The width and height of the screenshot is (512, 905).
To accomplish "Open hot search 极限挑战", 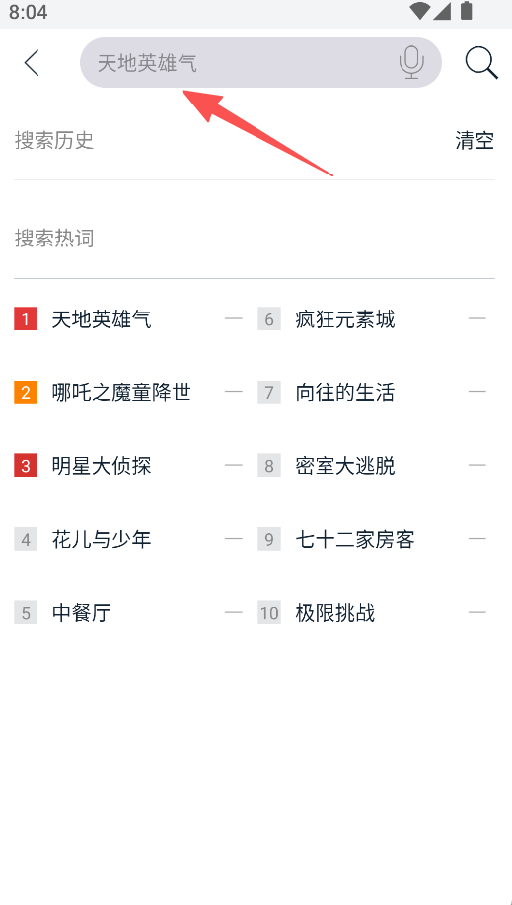I will coord(335,612).
